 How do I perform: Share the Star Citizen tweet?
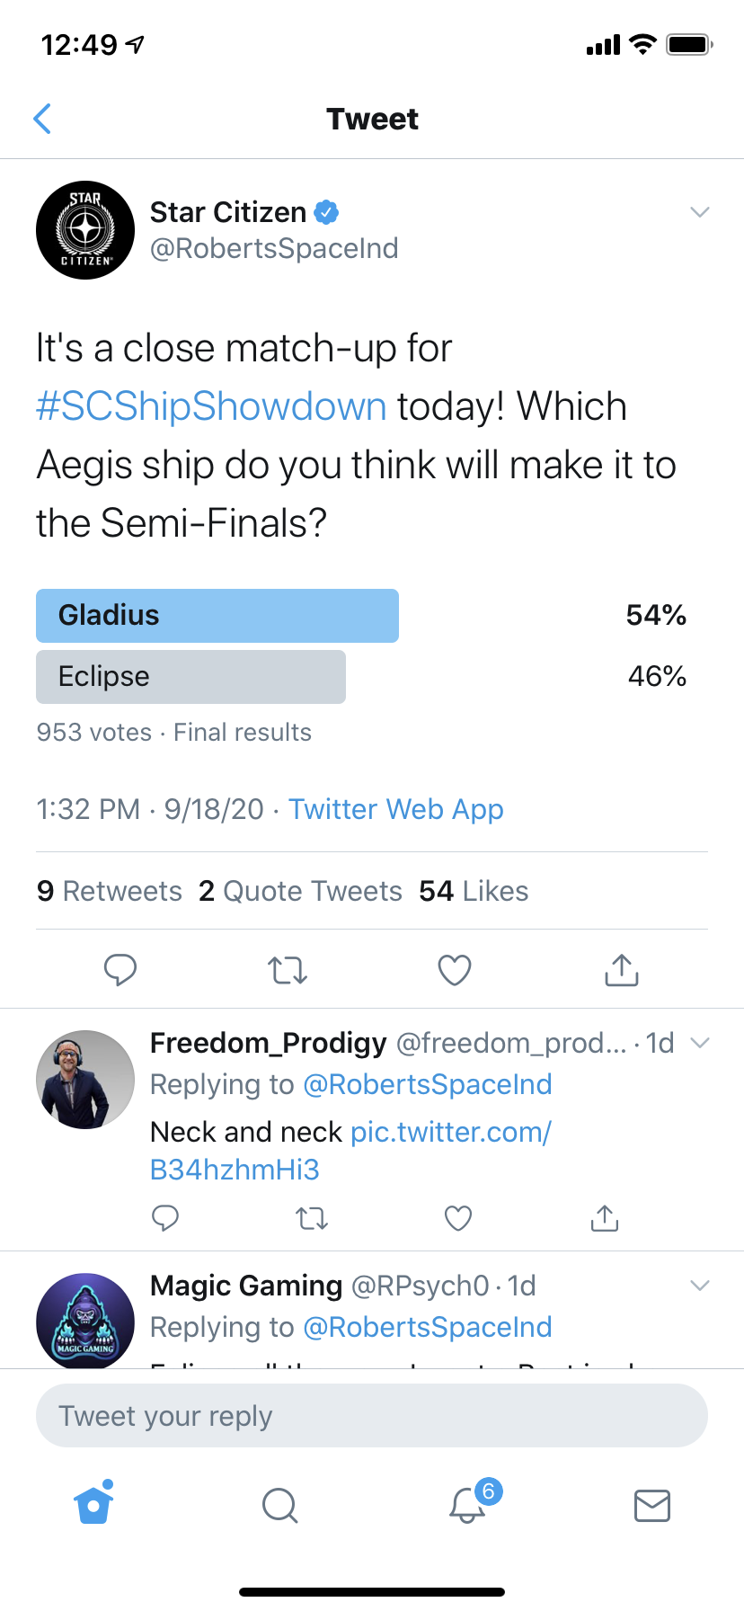[622, 970]
